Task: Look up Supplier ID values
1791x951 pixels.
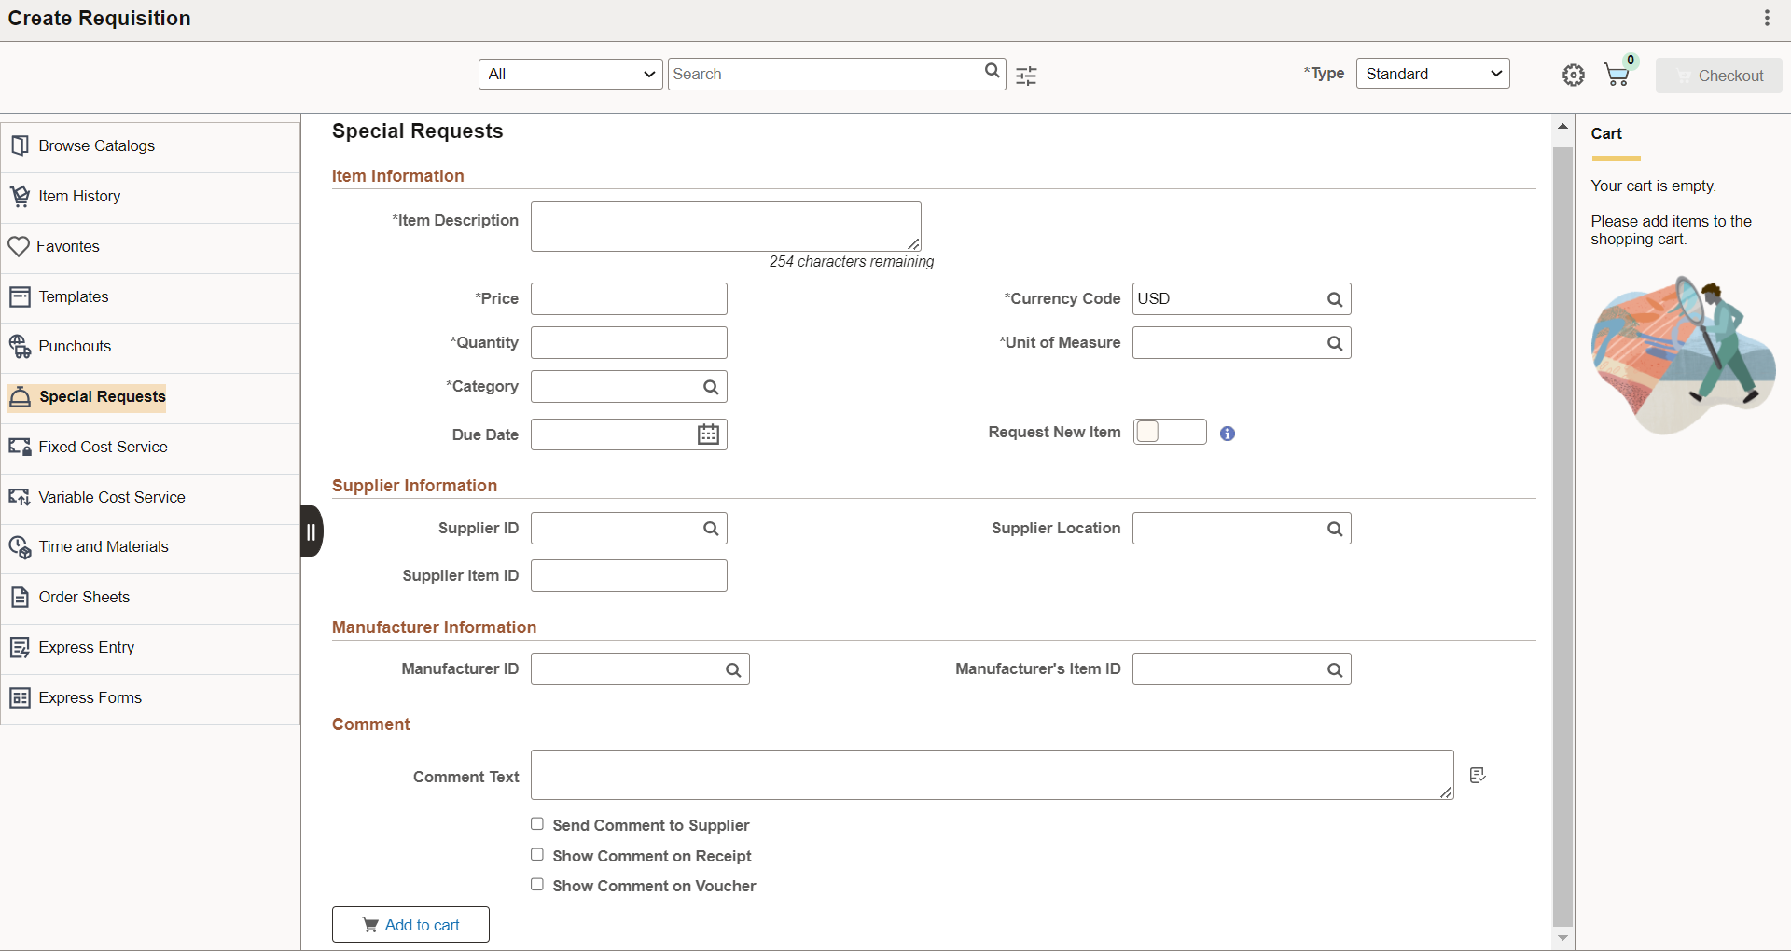Action: (711, 529)
